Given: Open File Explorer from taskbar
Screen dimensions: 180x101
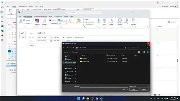Looking at the screenshot, I should point(88,98).
